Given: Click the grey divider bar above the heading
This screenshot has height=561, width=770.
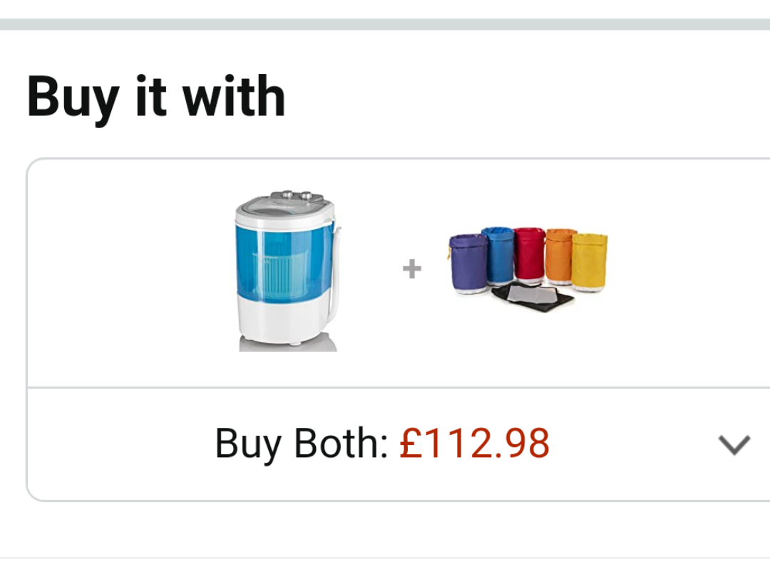Looking at the screenshot, I should point(385,24).
